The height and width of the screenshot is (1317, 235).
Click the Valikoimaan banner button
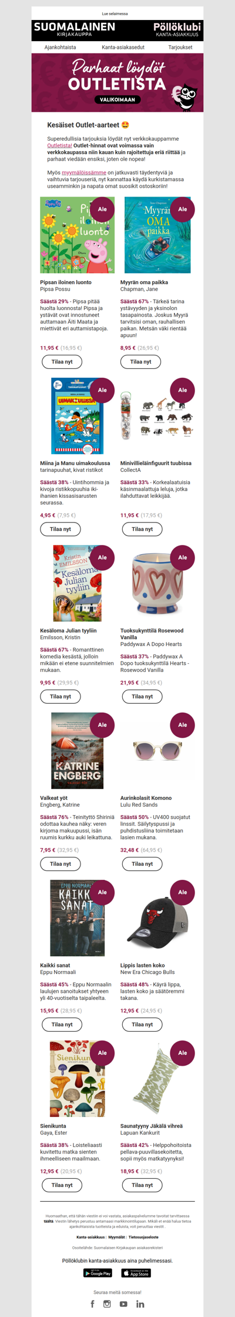coord(117,99)
